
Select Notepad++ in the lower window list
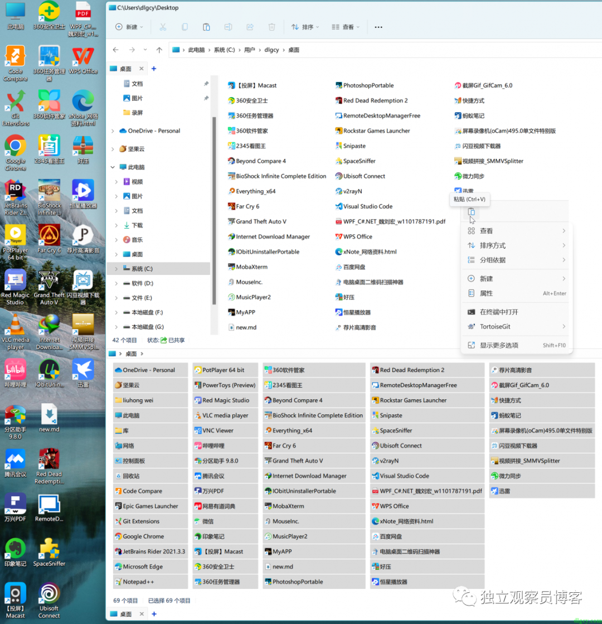(x=151, y=582)
